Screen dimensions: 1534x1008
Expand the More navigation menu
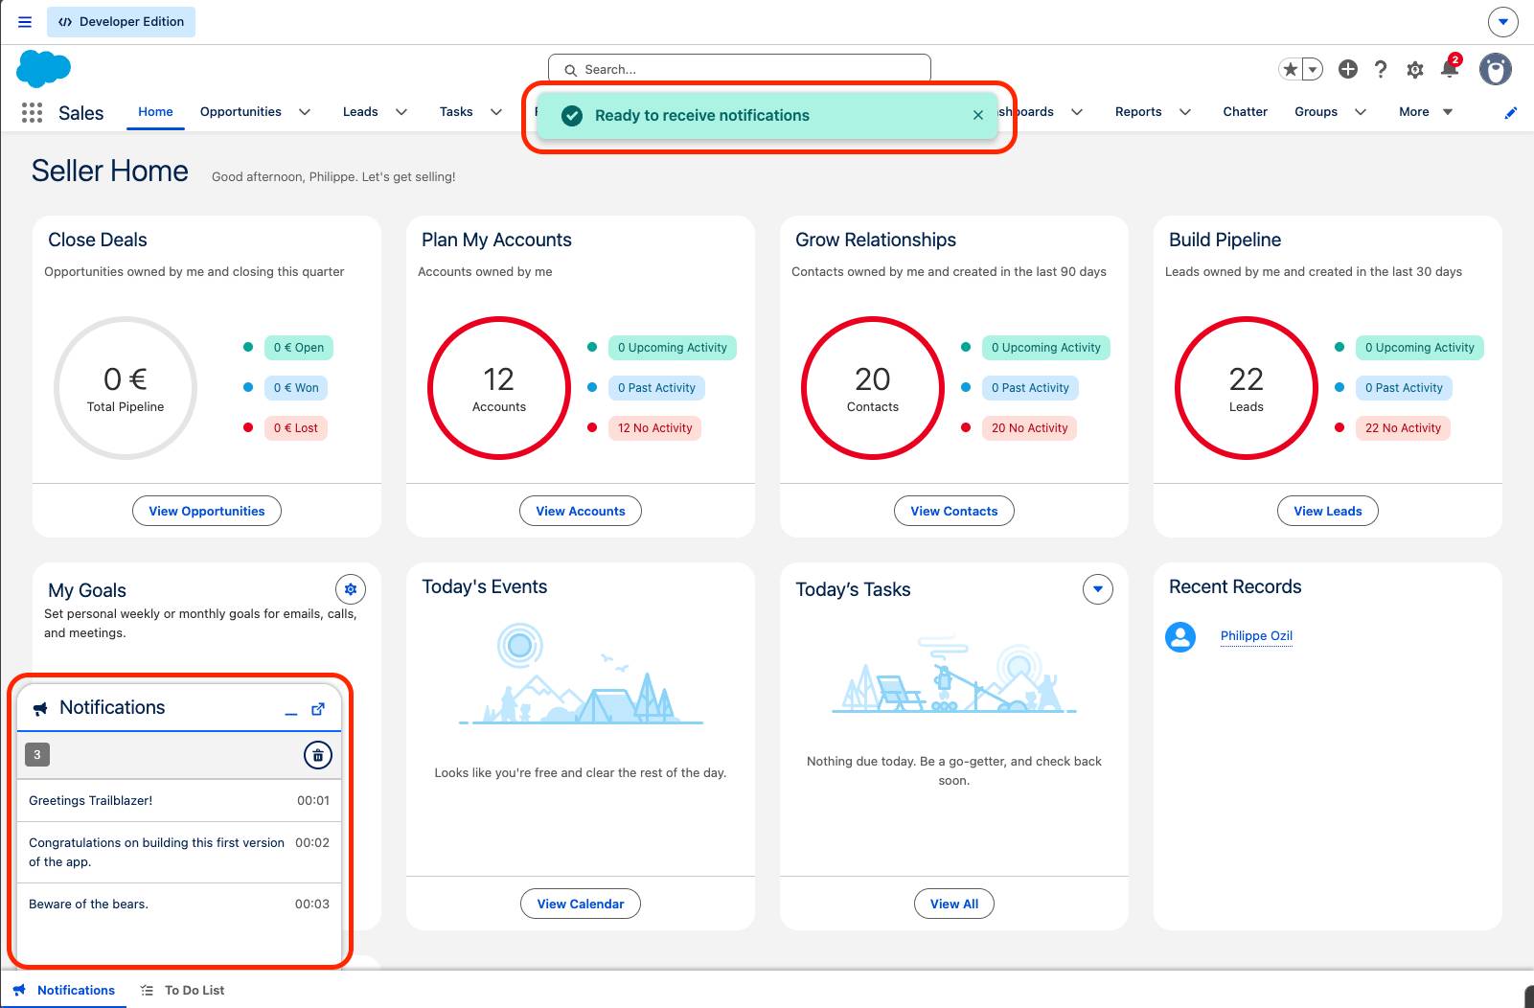pos(1426,112)
